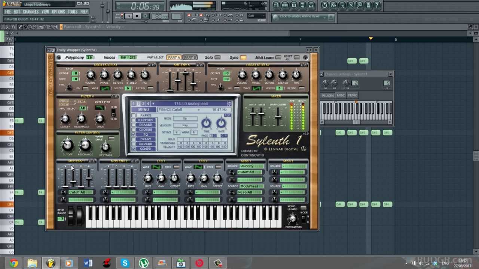
Task: Select the piano roll paint brush tool
Action: [x=25, y=27]
